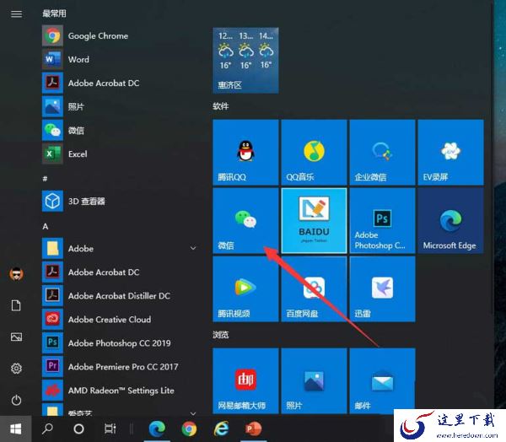Open Adobe Acrobat DC in section A

120,272
